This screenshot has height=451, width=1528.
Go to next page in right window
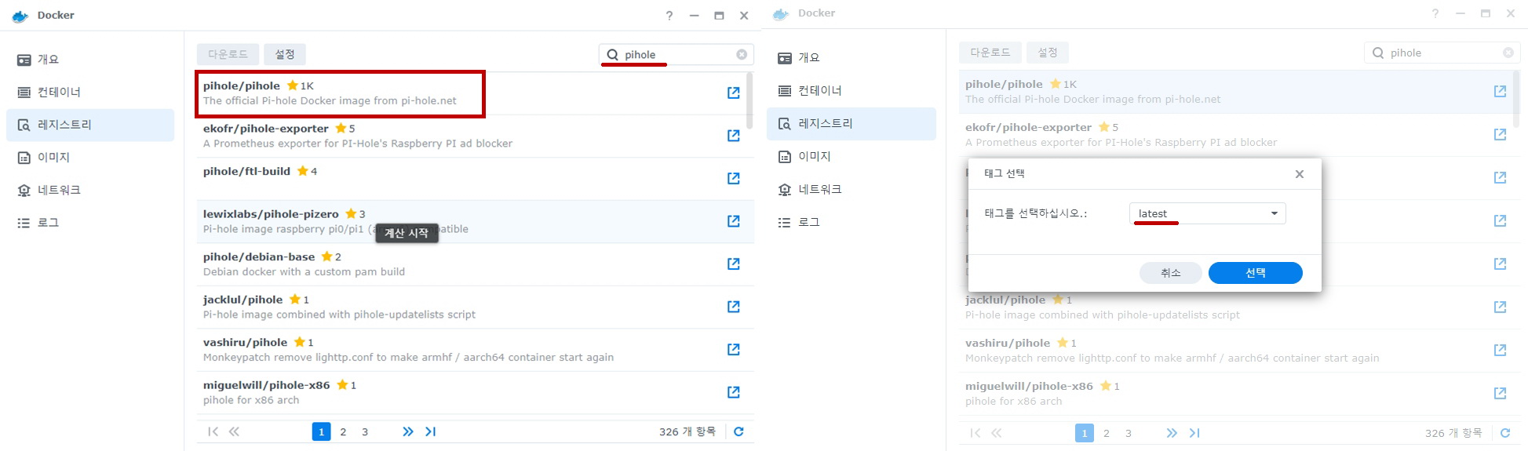coord(1172,433)
